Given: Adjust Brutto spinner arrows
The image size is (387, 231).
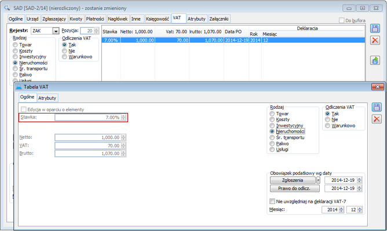Looking at the screenshot, I should click(123, 153).
